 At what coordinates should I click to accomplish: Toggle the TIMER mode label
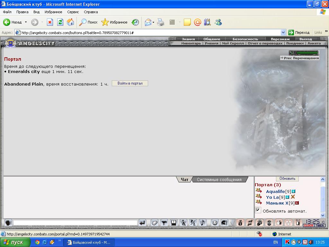point(320,225)
